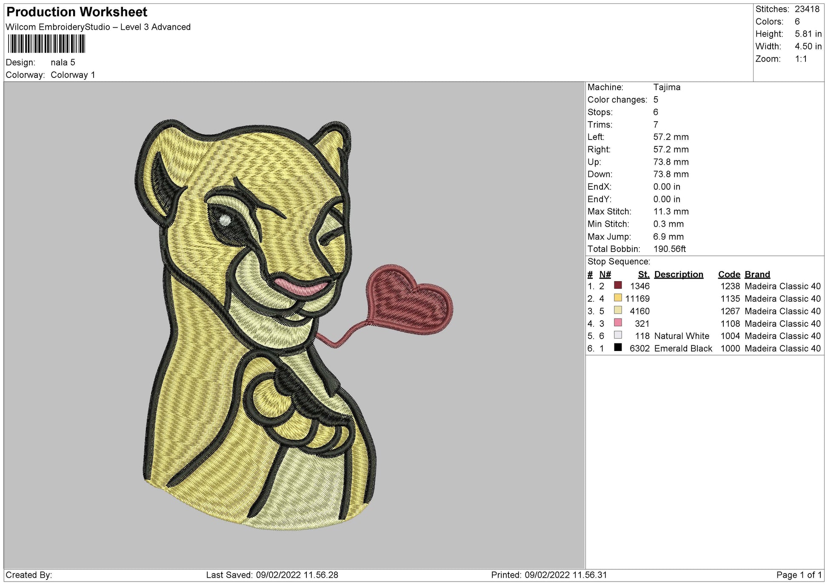
Task: Click the yellow thread swatch code 1135
Action: coord(618,298)
